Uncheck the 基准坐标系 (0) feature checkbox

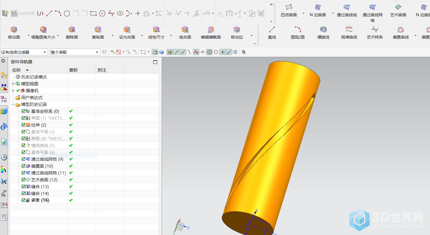pyautogui.click(x=23, y=111)
